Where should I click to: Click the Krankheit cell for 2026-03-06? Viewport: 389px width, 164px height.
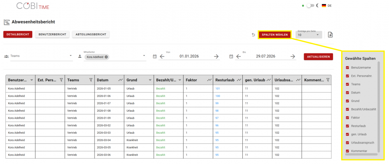(x=139, y=155)
